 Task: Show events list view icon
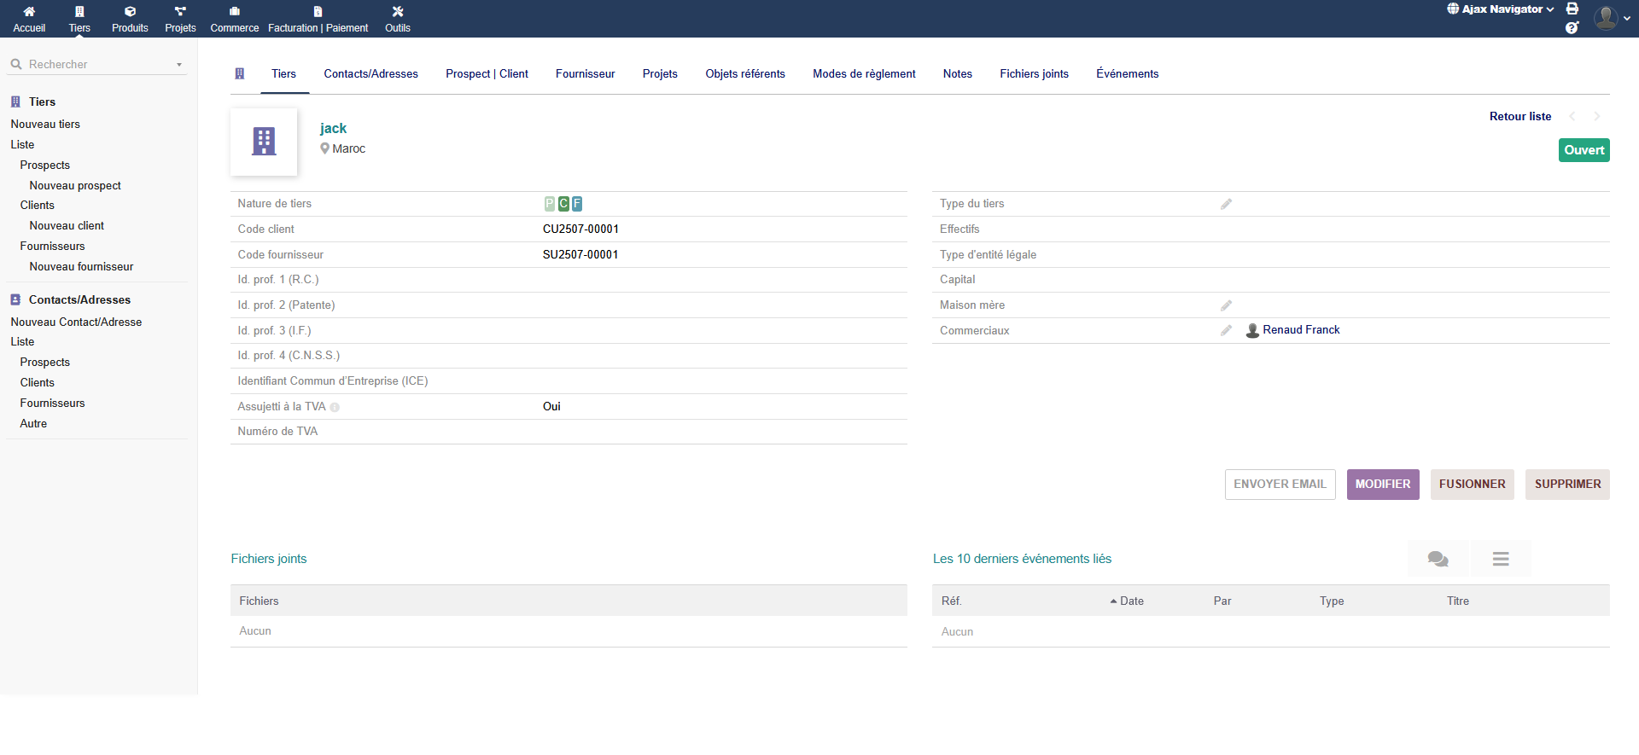[1501, 559]
